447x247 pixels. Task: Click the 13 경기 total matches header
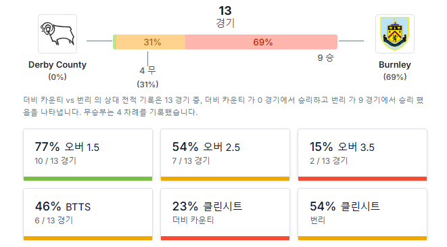pos(225,16)
